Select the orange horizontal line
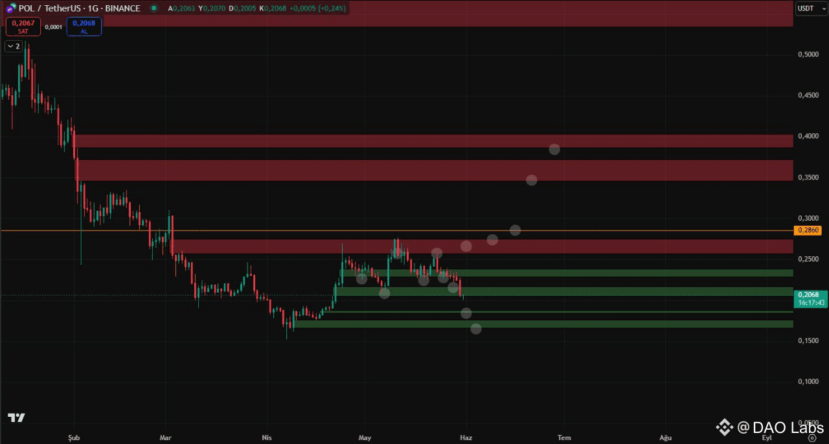The width and height of the screenshot is (829, 444). coord(396,230)
